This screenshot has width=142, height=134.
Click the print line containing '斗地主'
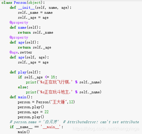pyautogui.click(x=64, y=92)
